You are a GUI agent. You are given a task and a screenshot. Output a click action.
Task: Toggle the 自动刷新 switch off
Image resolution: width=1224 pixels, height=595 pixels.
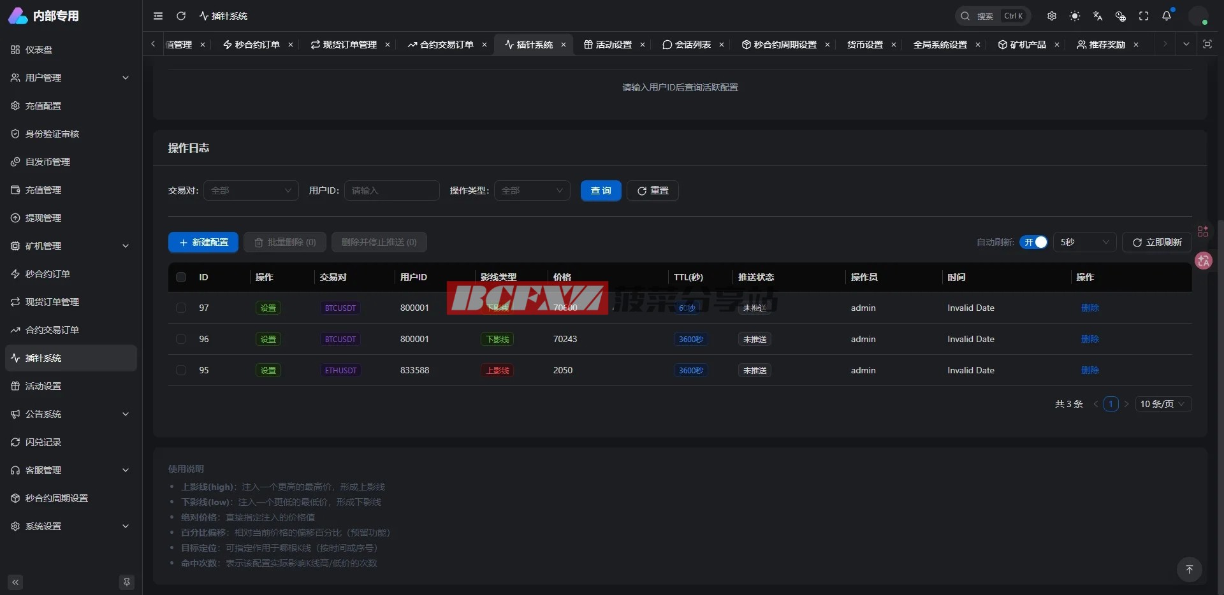tap(1033, 242)
